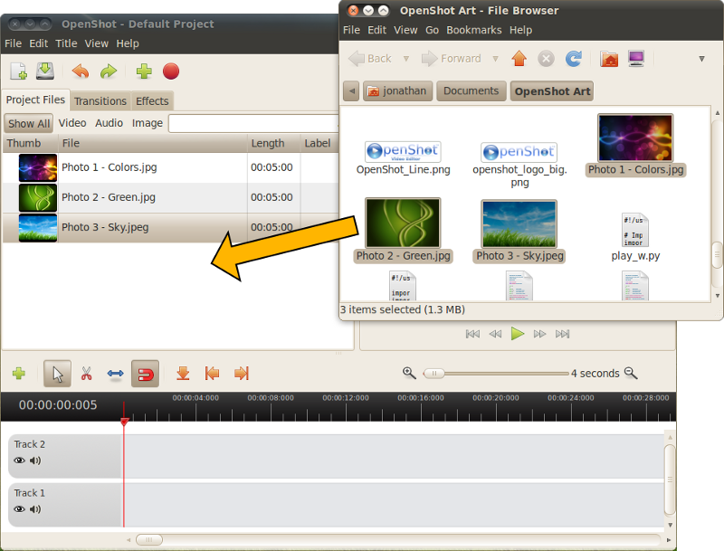Open the Back history dropdown arrow
The height and width of the screenshot is (551, 724).
405,59
